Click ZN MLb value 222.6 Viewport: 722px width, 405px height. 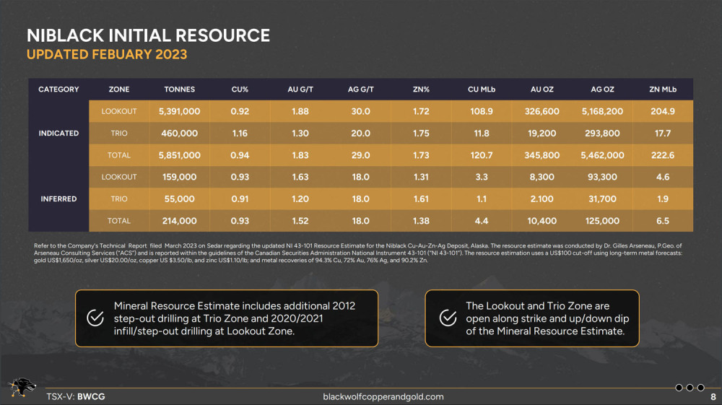click(663, 155)
